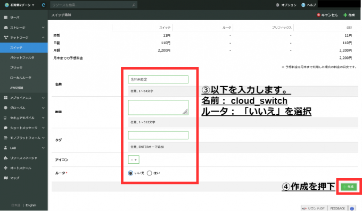Select the いいえ router radio button
Viewport: 362px width, 211px height.
130,173
